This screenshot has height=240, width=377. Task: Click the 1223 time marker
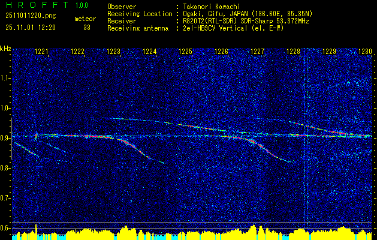coord(113,51)
